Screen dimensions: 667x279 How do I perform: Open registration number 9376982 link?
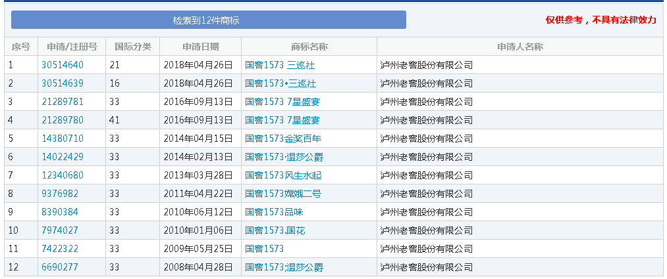[60, 194]
